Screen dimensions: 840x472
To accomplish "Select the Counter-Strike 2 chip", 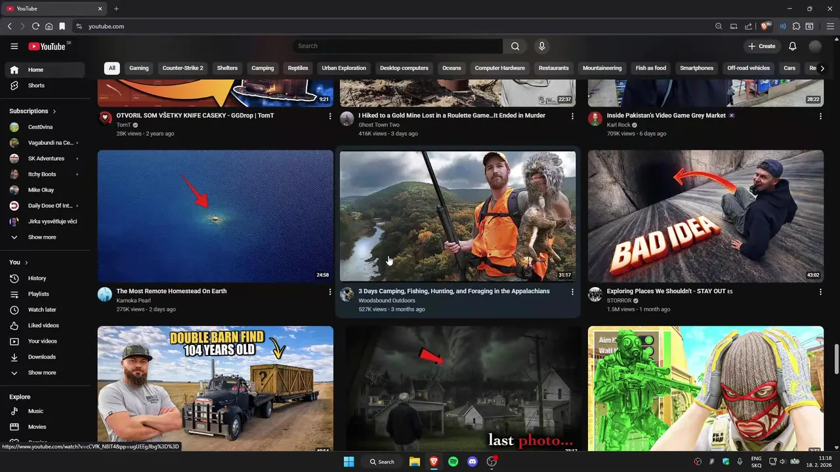I will [x=183, y=68].
